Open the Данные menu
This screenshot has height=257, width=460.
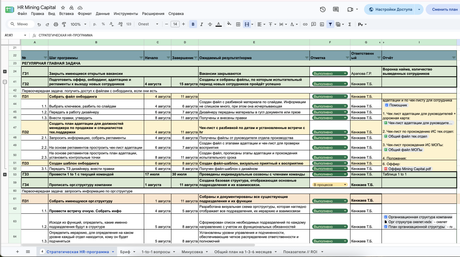coord(103,14)
